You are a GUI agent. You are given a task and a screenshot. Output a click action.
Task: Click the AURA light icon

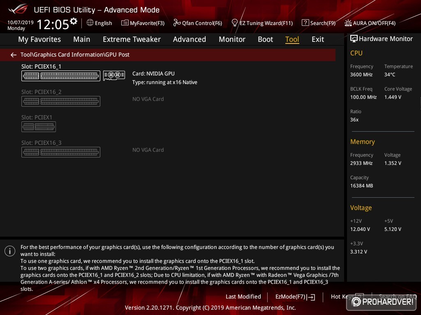[x=348, y=23]
